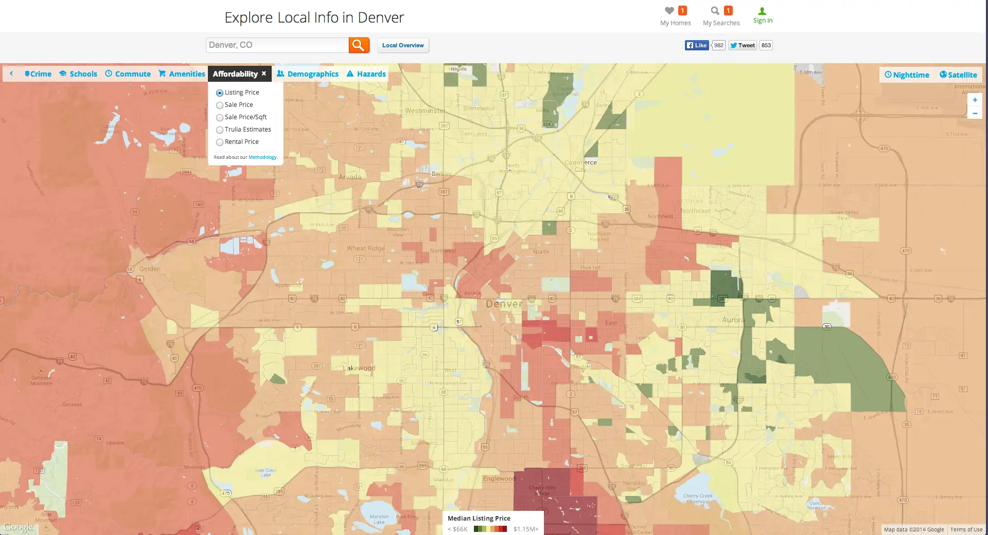Open My Searches magnifier icon

(x=715, y=11)
